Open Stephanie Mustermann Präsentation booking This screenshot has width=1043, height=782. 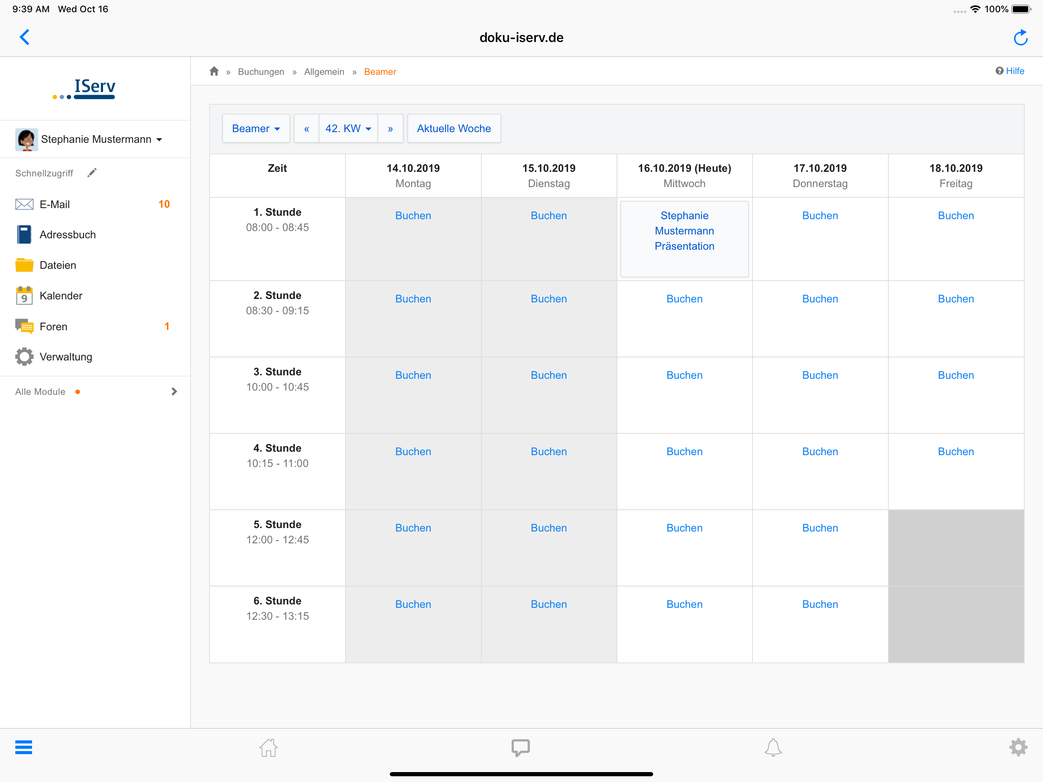tap(684, 231)
